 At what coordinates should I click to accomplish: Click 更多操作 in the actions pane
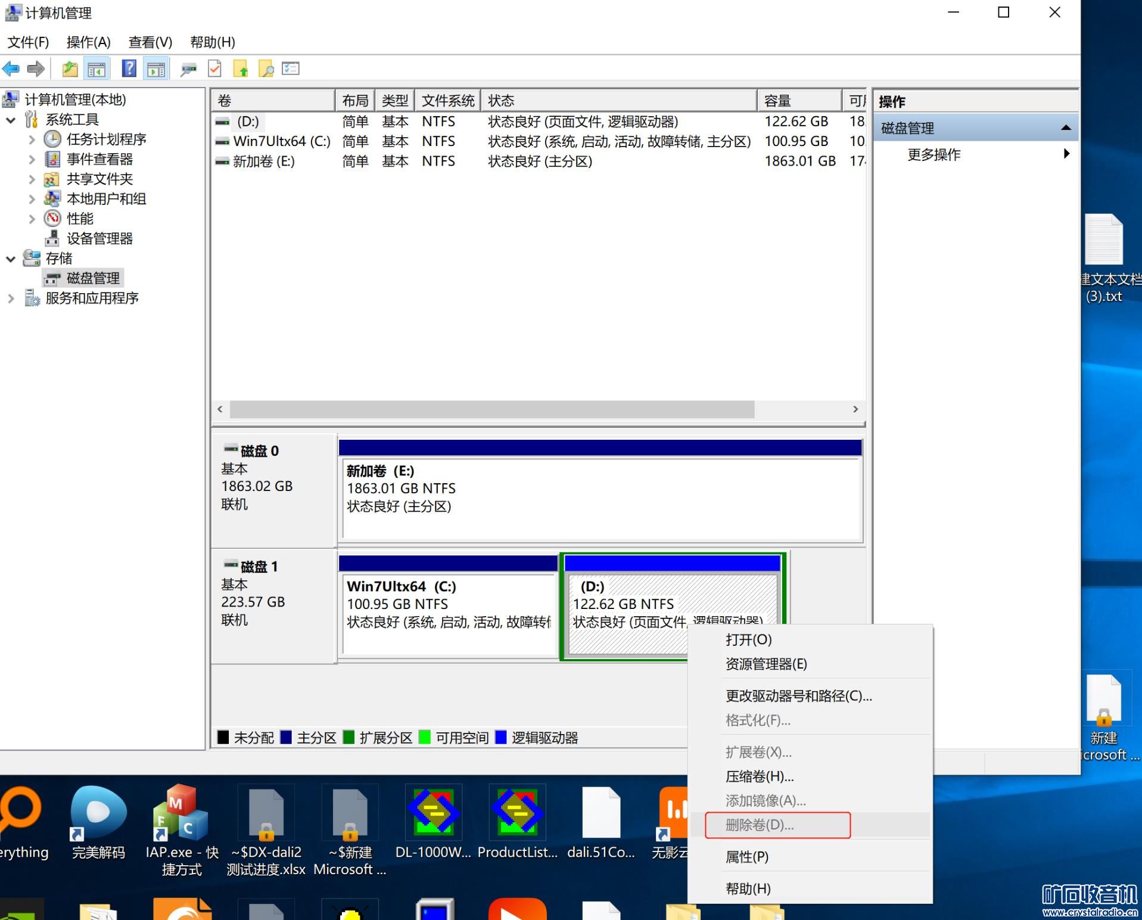point(933,154)
